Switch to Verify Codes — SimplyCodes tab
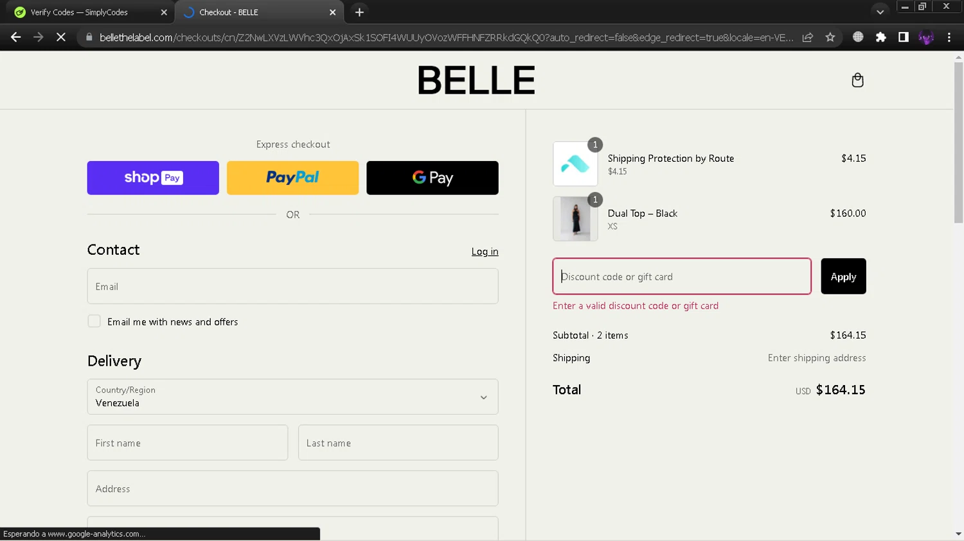964x541 pixels. (x=91, y=12)
